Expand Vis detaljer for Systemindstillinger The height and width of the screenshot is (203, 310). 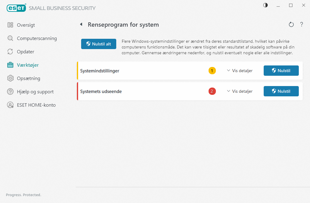coord(239,71)
